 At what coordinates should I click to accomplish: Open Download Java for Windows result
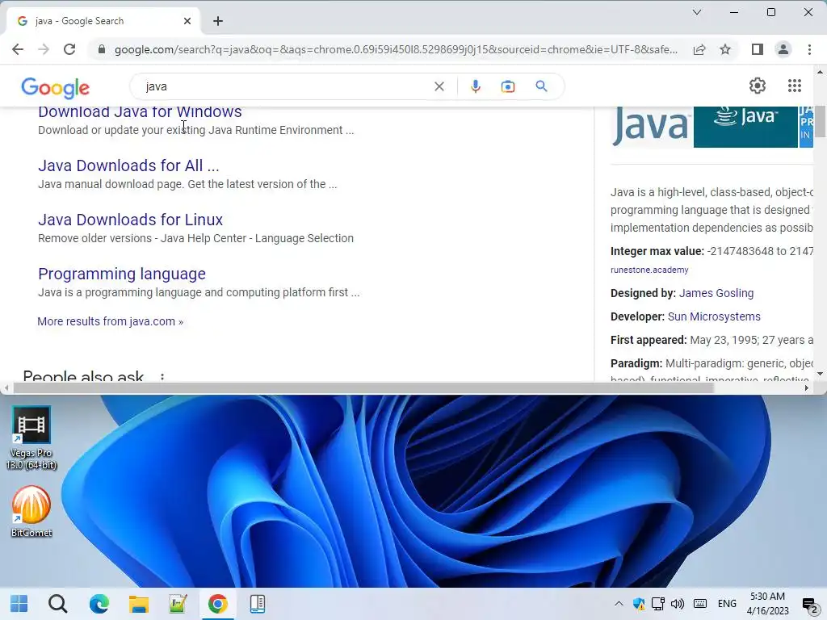140,111
